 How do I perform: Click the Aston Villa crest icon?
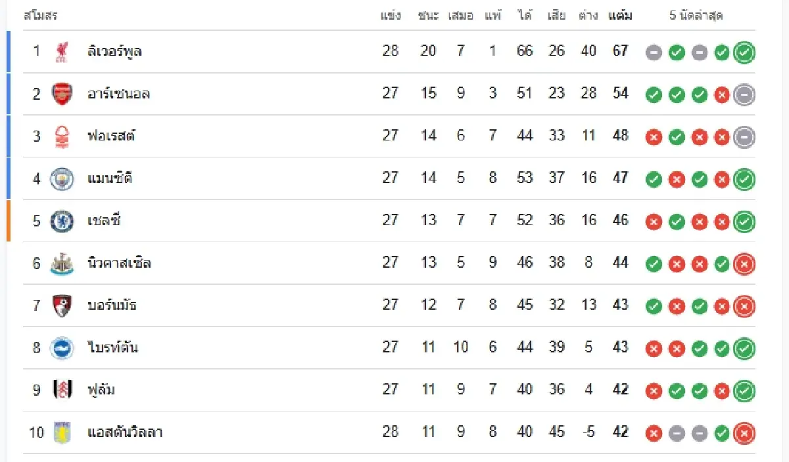62,433
